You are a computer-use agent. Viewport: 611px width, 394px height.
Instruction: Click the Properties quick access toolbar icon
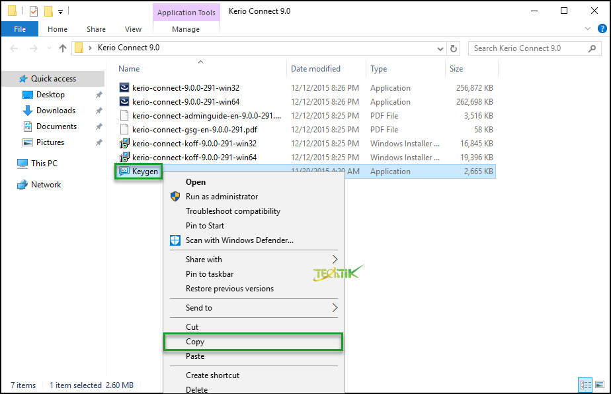[34, 11]
